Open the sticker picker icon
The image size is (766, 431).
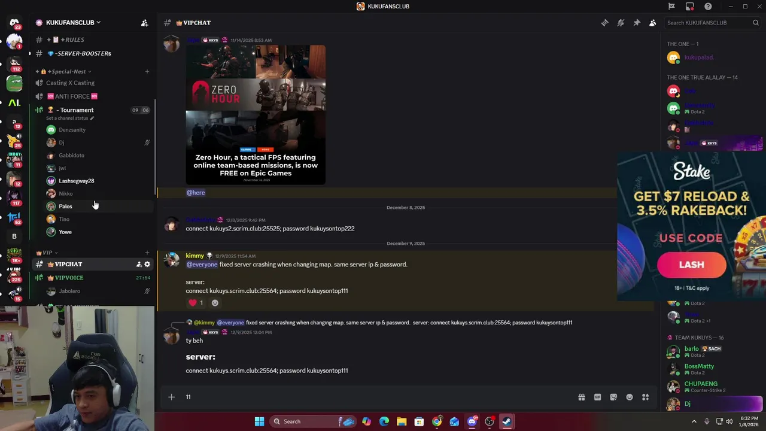pos(613,397)
